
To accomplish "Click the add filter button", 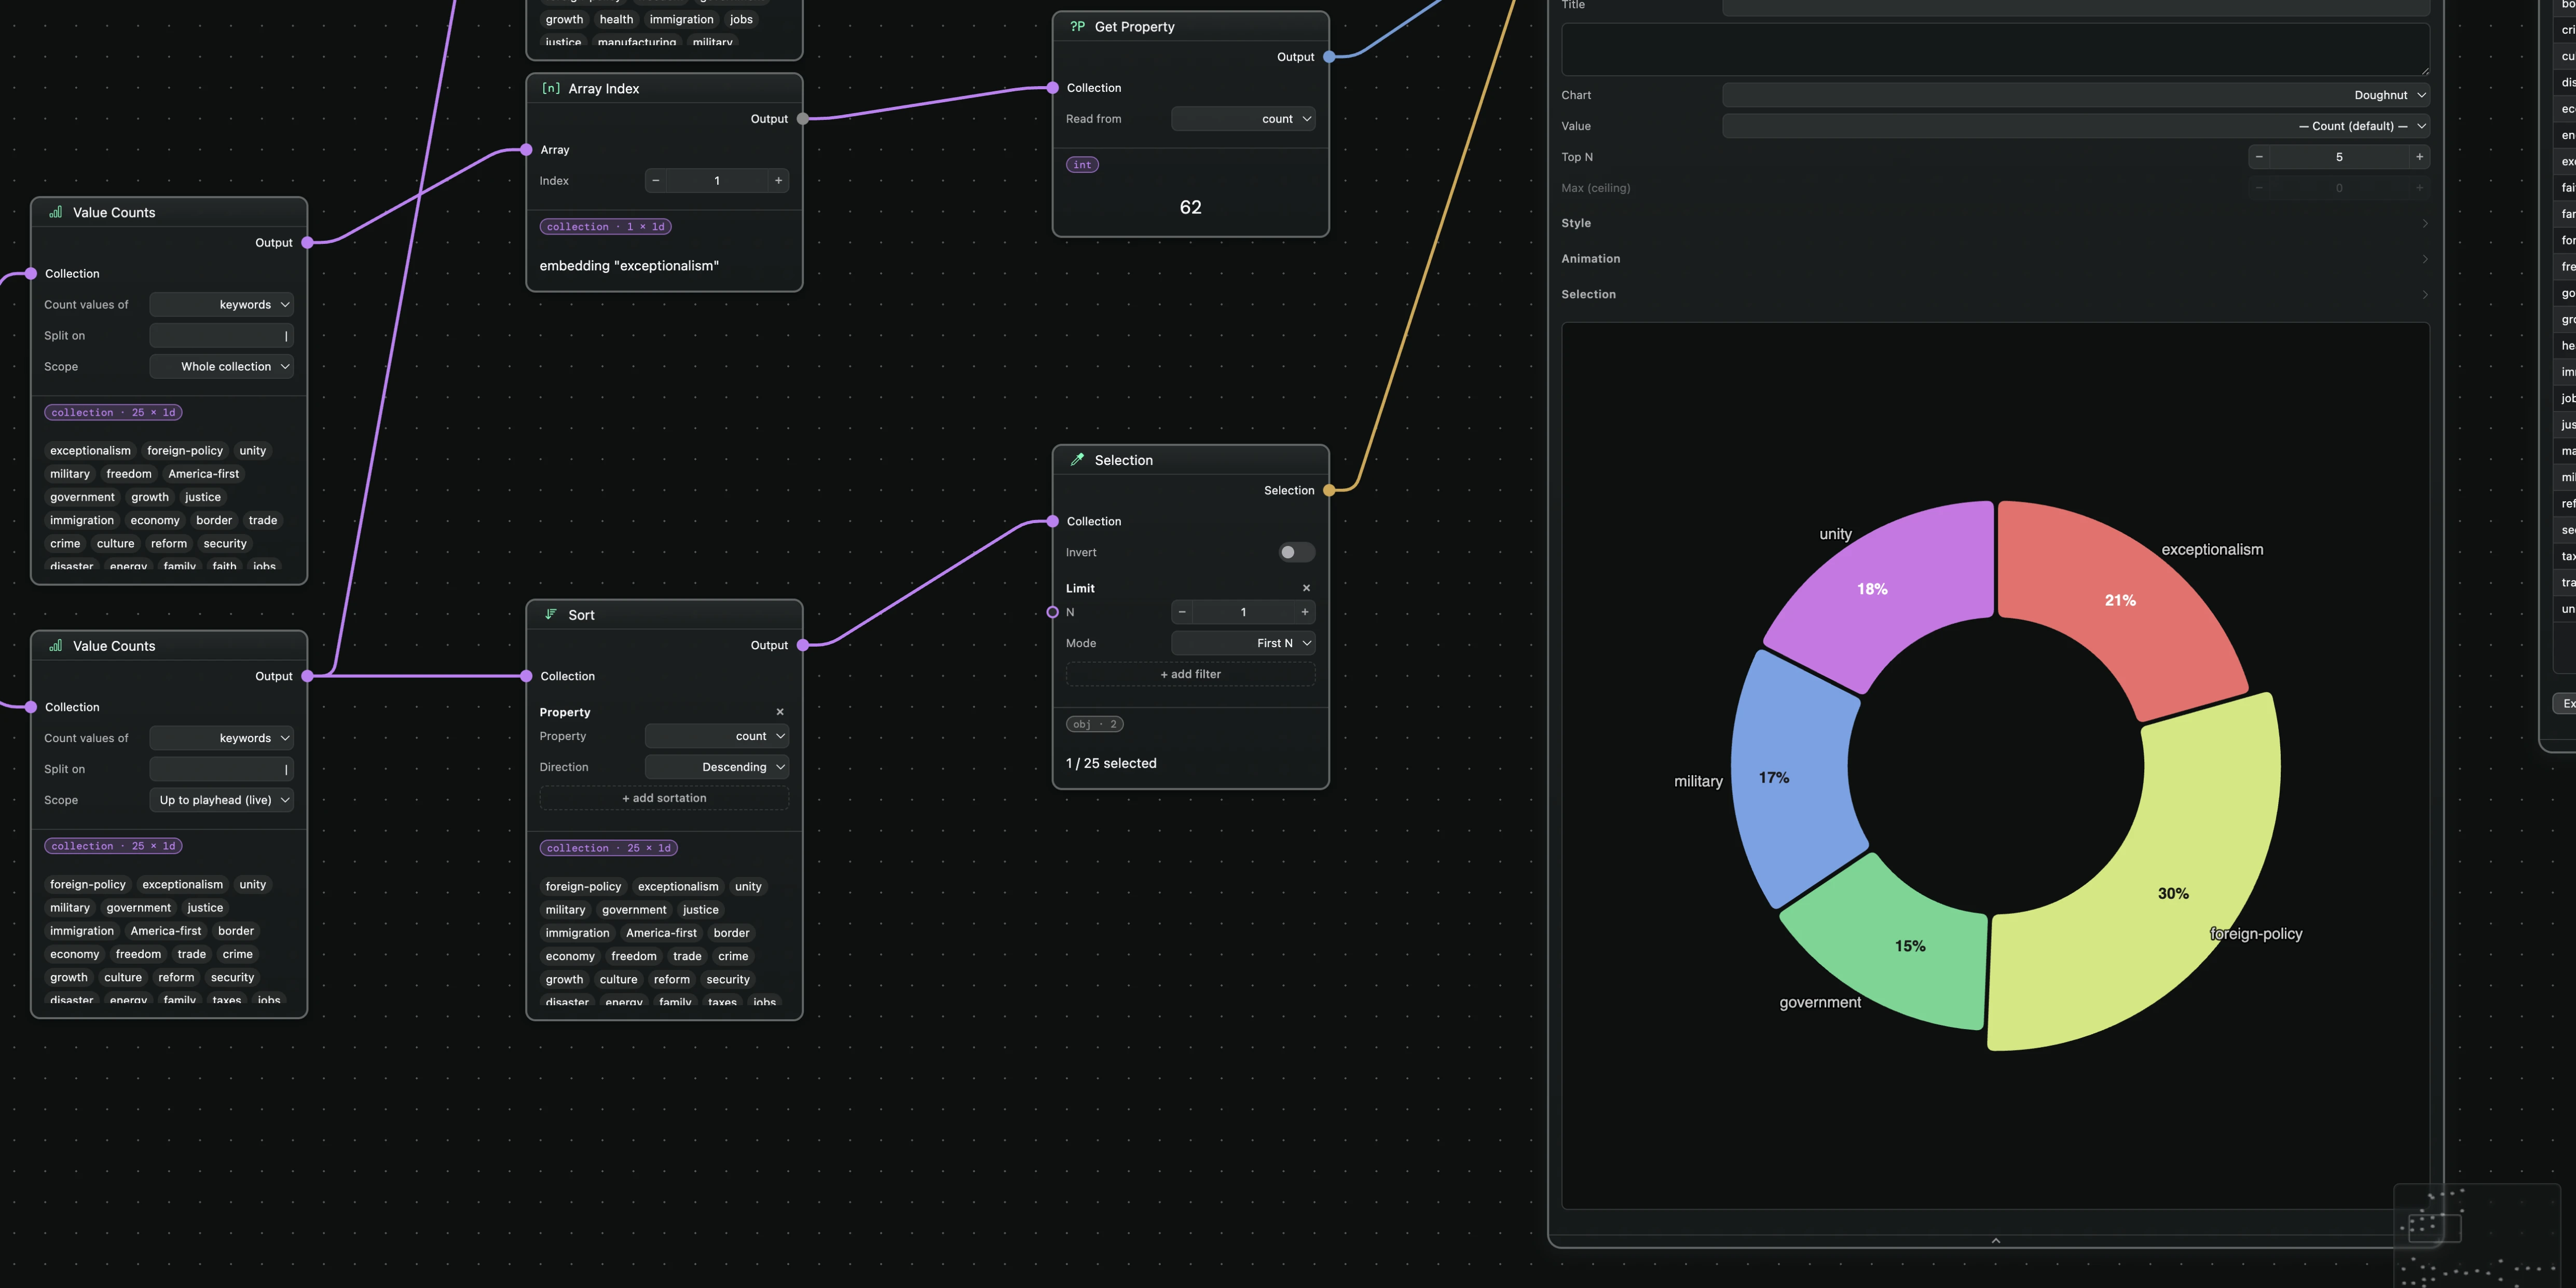I will (1190, 674).
